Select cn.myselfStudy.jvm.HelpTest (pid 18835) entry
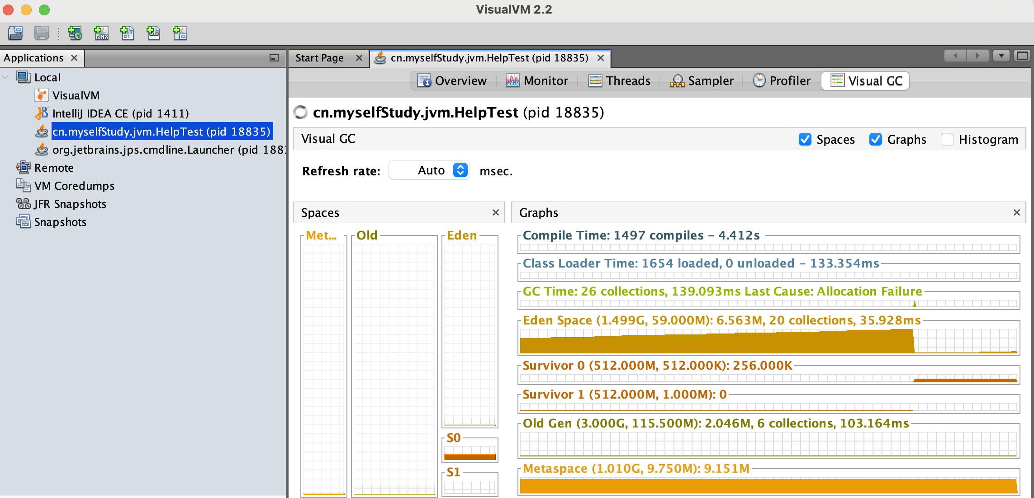Image resolution: width=1034 pixels, height=498 pixels. tap(162, 132)
